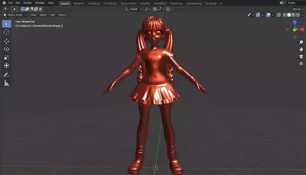Switch orthographic/perspective with grid icon

[301, 63]
